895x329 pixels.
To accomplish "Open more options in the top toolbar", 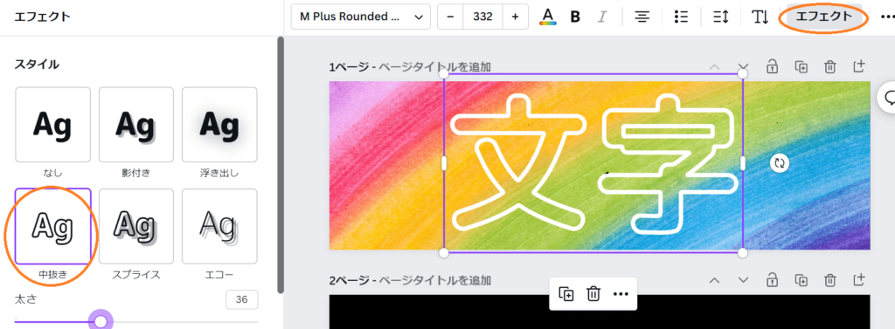I will [x=887, y=17].
